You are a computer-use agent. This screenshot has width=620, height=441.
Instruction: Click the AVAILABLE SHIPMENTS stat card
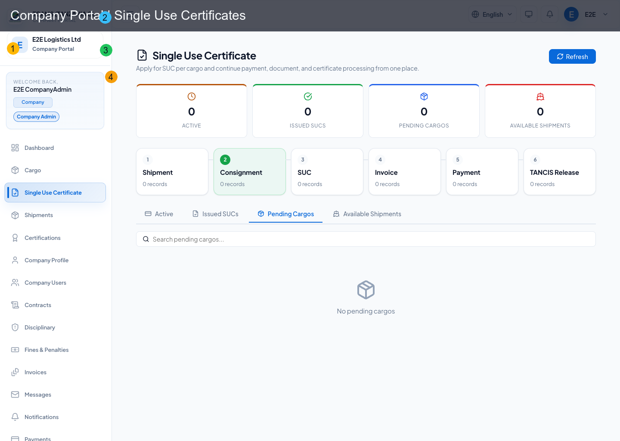540,111
